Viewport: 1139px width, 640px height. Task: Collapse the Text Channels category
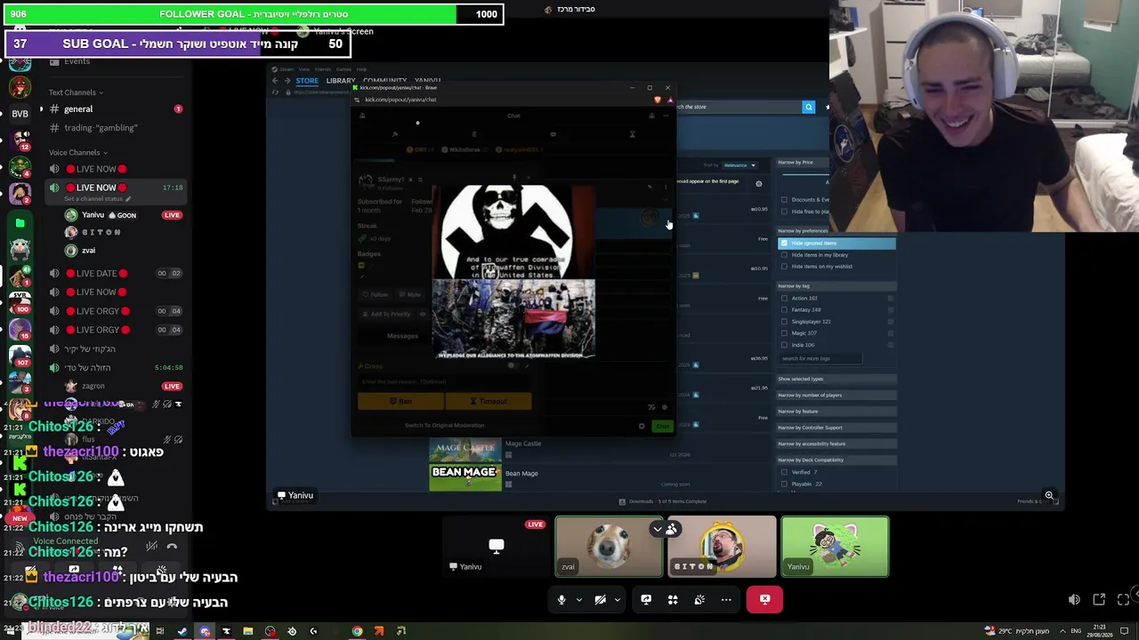[x=76, y=92]
